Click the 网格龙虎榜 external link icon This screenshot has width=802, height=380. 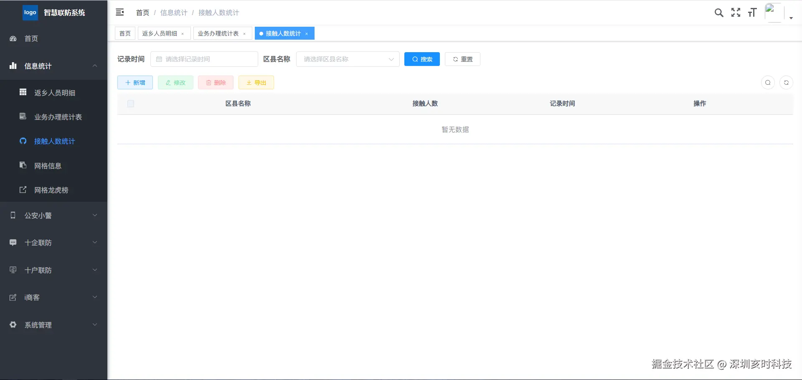[23, 190]
